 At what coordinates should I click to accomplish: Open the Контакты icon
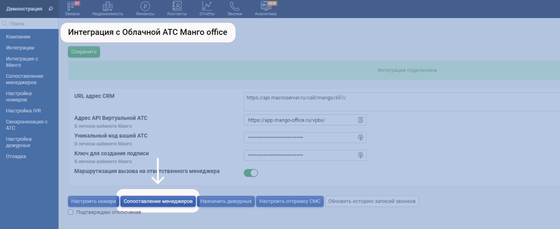[x=177, y=6]
